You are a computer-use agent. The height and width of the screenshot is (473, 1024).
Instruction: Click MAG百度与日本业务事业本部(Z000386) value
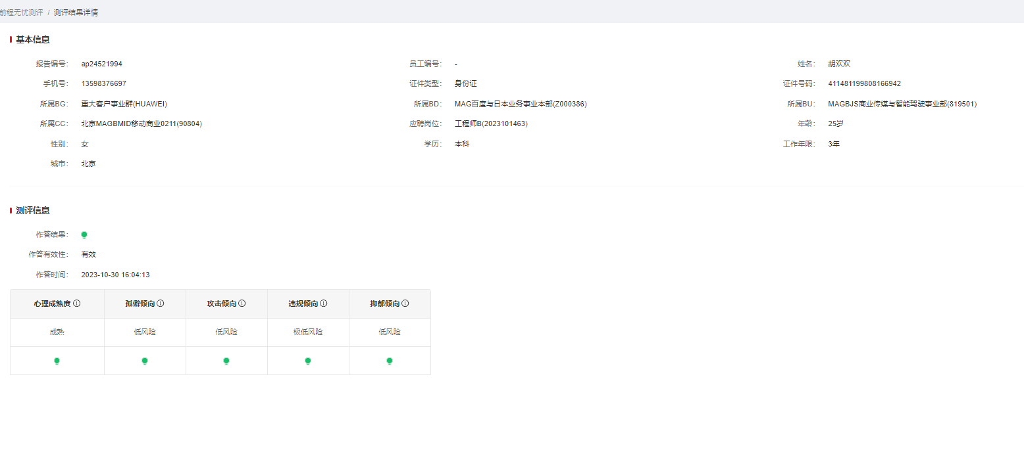click(520, 104)
